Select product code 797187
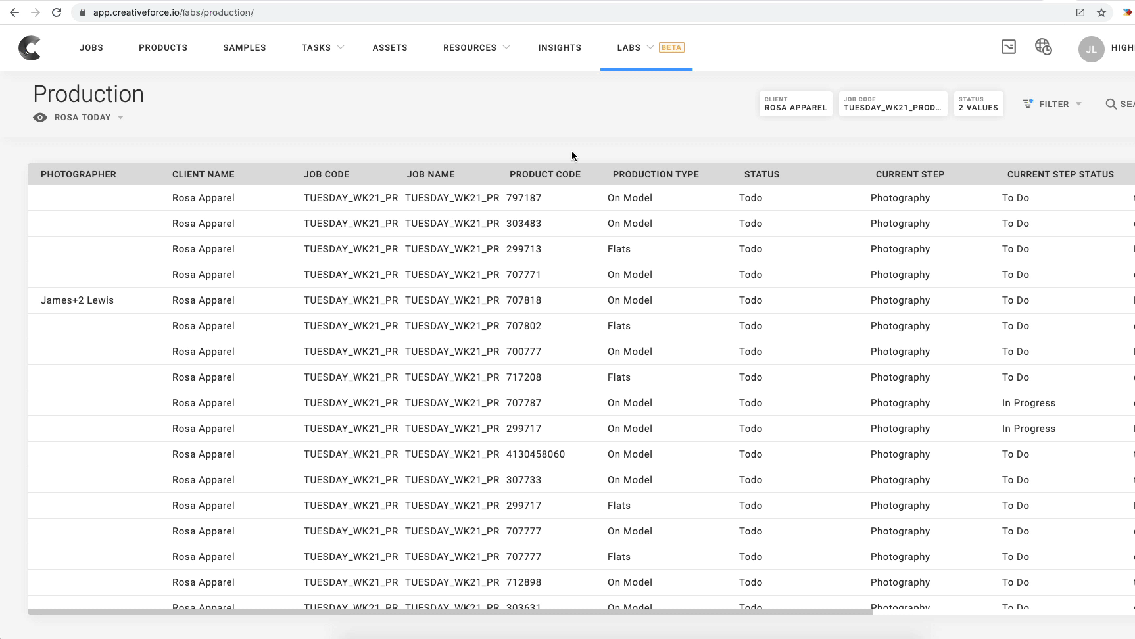The image size is (1135, 639). coord(524,198)
